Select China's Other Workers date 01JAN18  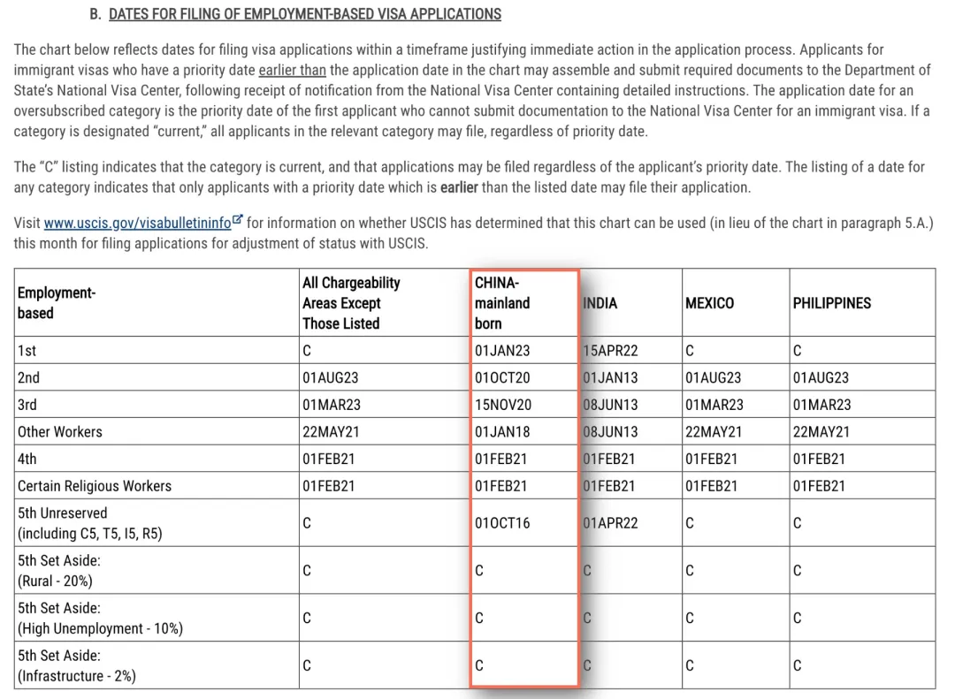click(x=502, y=432)
